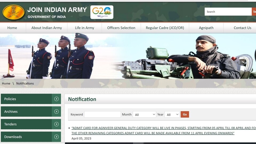Click the arrow icon next to Downloads

56,137
